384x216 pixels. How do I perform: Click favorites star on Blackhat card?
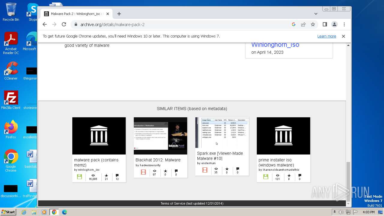click(165, 171)
